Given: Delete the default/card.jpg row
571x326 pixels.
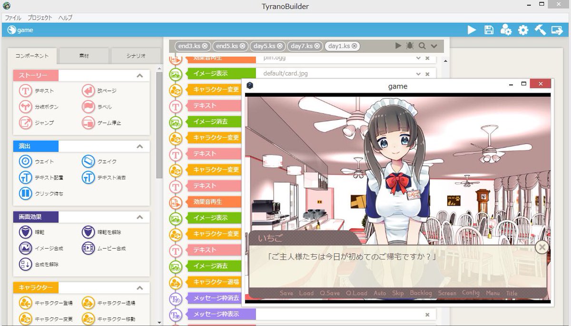Looking at the screenshot, I should tap(427, 74).
